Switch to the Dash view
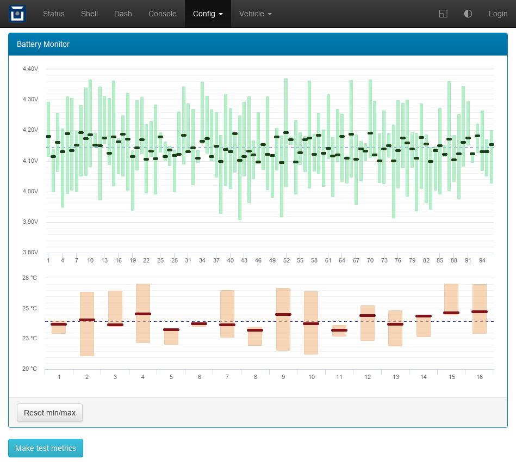The width and height of the screenshot is (516, 465). tap(123, 14)
